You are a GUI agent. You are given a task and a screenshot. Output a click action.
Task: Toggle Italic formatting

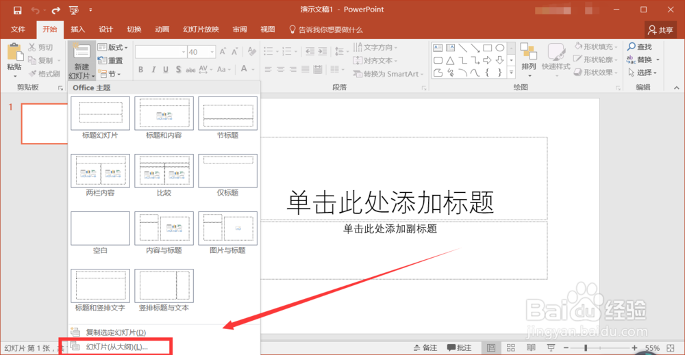tap(153, 69)
